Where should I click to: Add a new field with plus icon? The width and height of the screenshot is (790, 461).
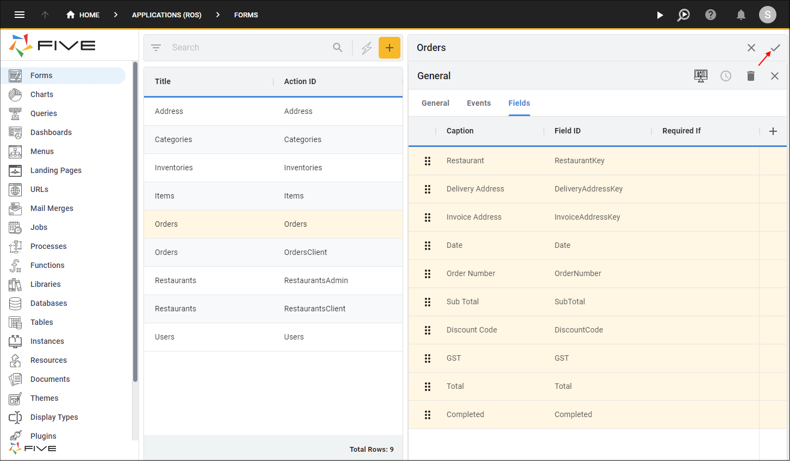pos(773,131)
